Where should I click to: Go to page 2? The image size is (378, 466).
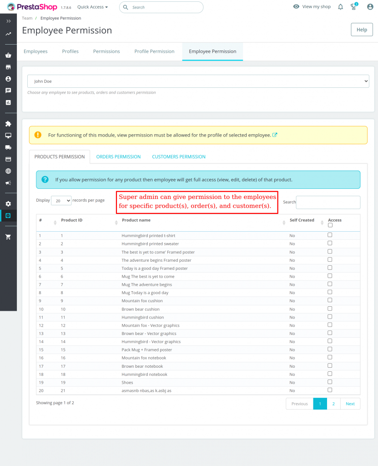click(333, 404)
